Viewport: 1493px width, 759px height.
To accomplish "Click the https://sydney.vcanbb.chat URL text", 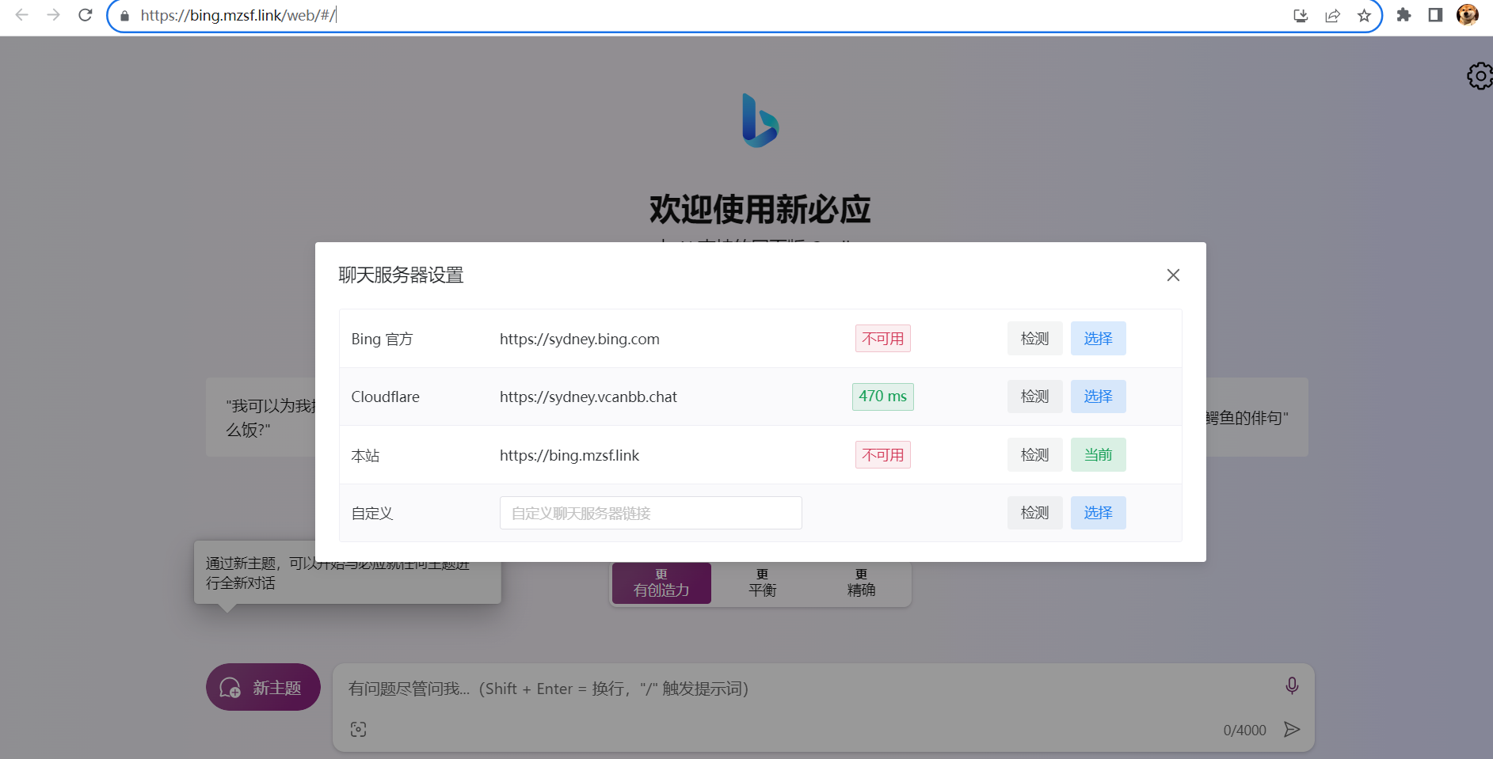I will pos(588,397).
